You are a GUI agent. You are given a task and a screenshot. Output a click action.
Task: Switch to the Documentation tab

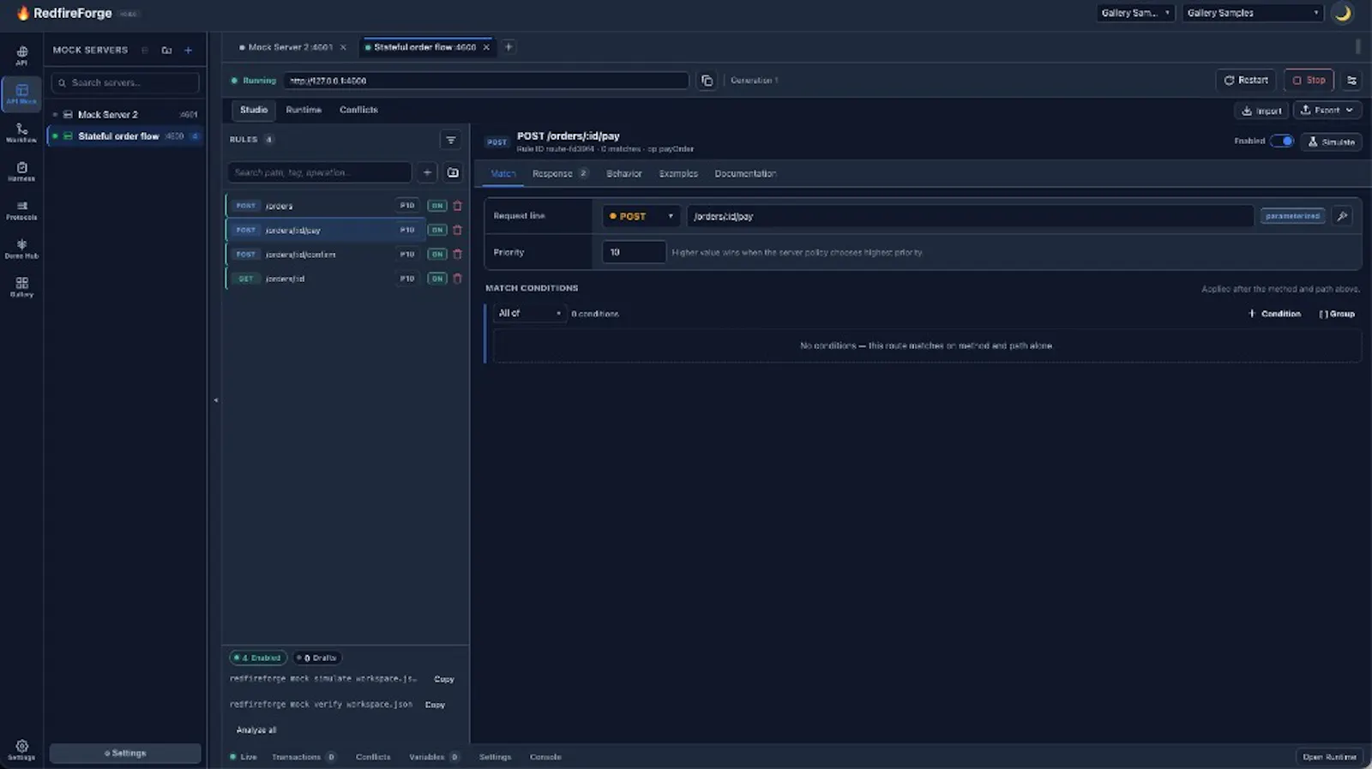745,173
